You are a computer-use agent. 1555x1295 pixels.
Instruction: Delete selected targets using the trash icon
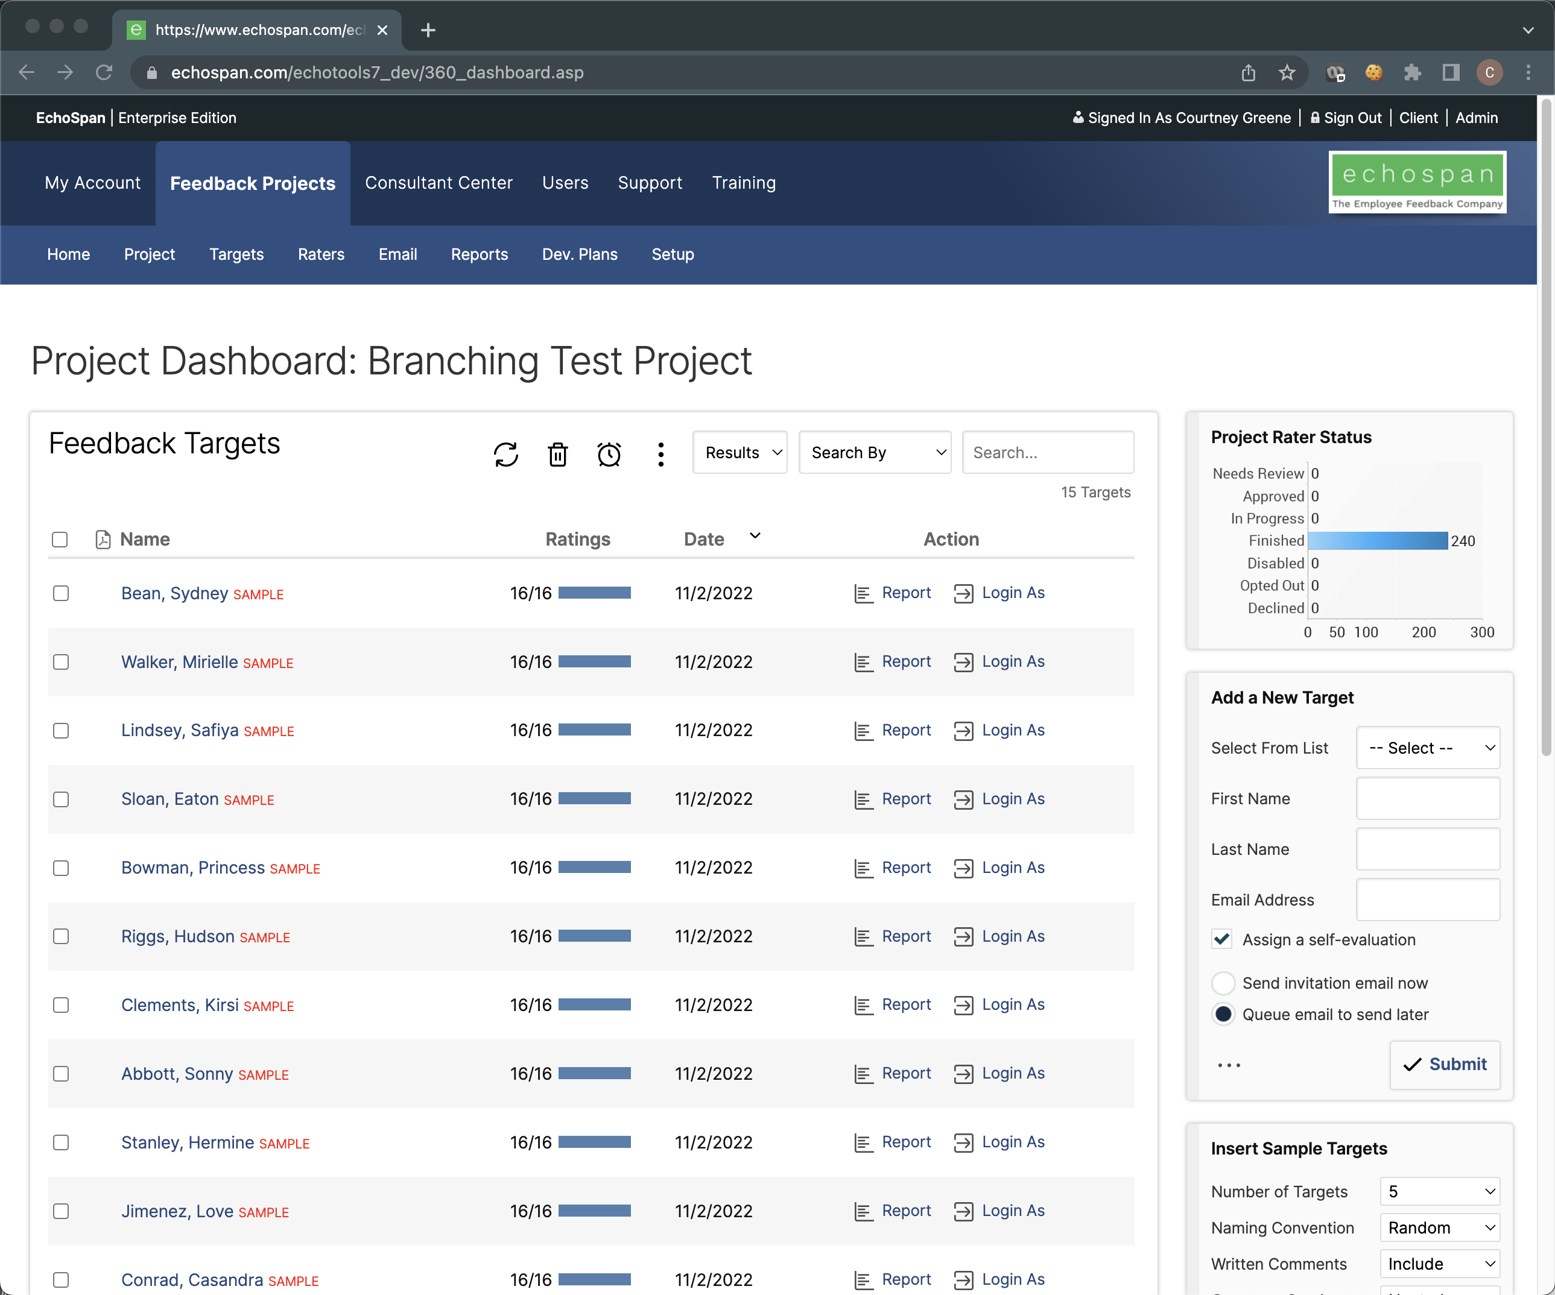[x=557, y=455]
